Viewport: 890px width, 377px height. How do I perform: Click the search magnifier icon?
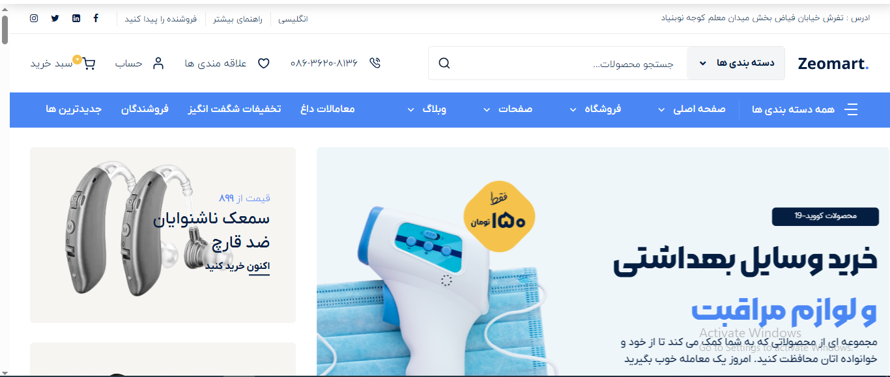pos(444,63)
